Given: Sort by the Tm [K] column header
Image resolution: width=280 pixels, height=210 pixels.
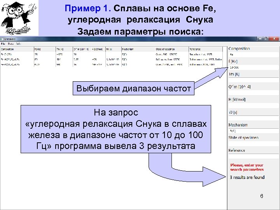Looking at the screenshot, I should (x=64, y=49).
